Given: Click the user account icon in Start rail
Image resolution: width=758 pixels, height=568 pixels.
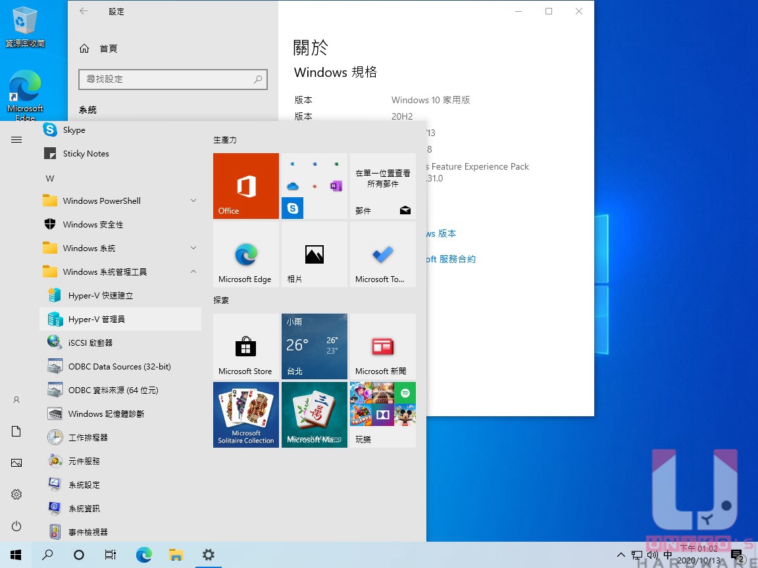Looking at the screenshot, I should pos(16,400).
